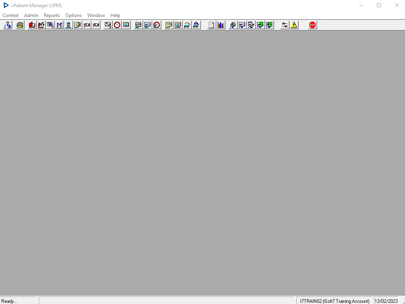Click the blue M toolbar icon

(59, 25)
